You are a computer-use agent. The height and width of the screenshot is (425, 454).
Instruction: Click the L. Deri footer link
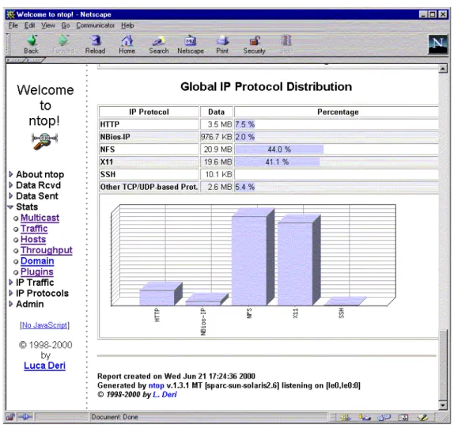(x=165, y=395)
